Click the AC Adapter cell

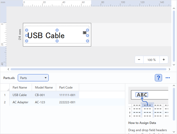21,102
